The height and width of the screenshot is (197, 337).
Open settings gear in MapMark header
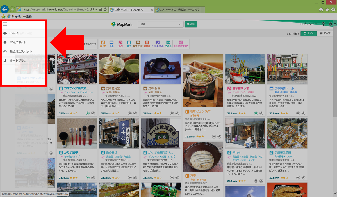pos(331,24)
